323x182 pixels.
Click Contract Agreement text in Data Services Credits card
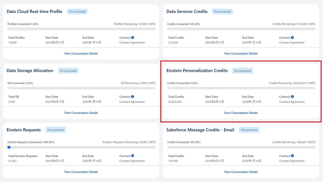pos(292,43)
